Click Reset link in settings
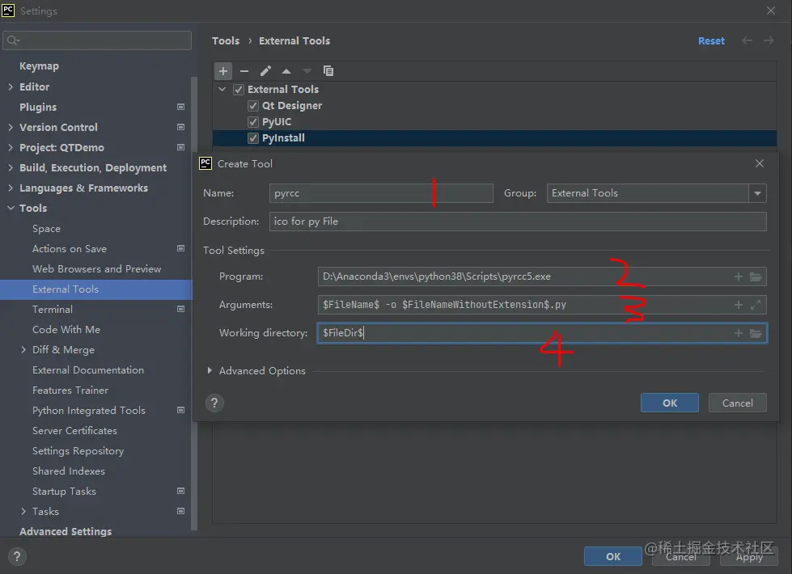Screen dimensions: 792x574 pyautogui.click(x=711, y=41)
